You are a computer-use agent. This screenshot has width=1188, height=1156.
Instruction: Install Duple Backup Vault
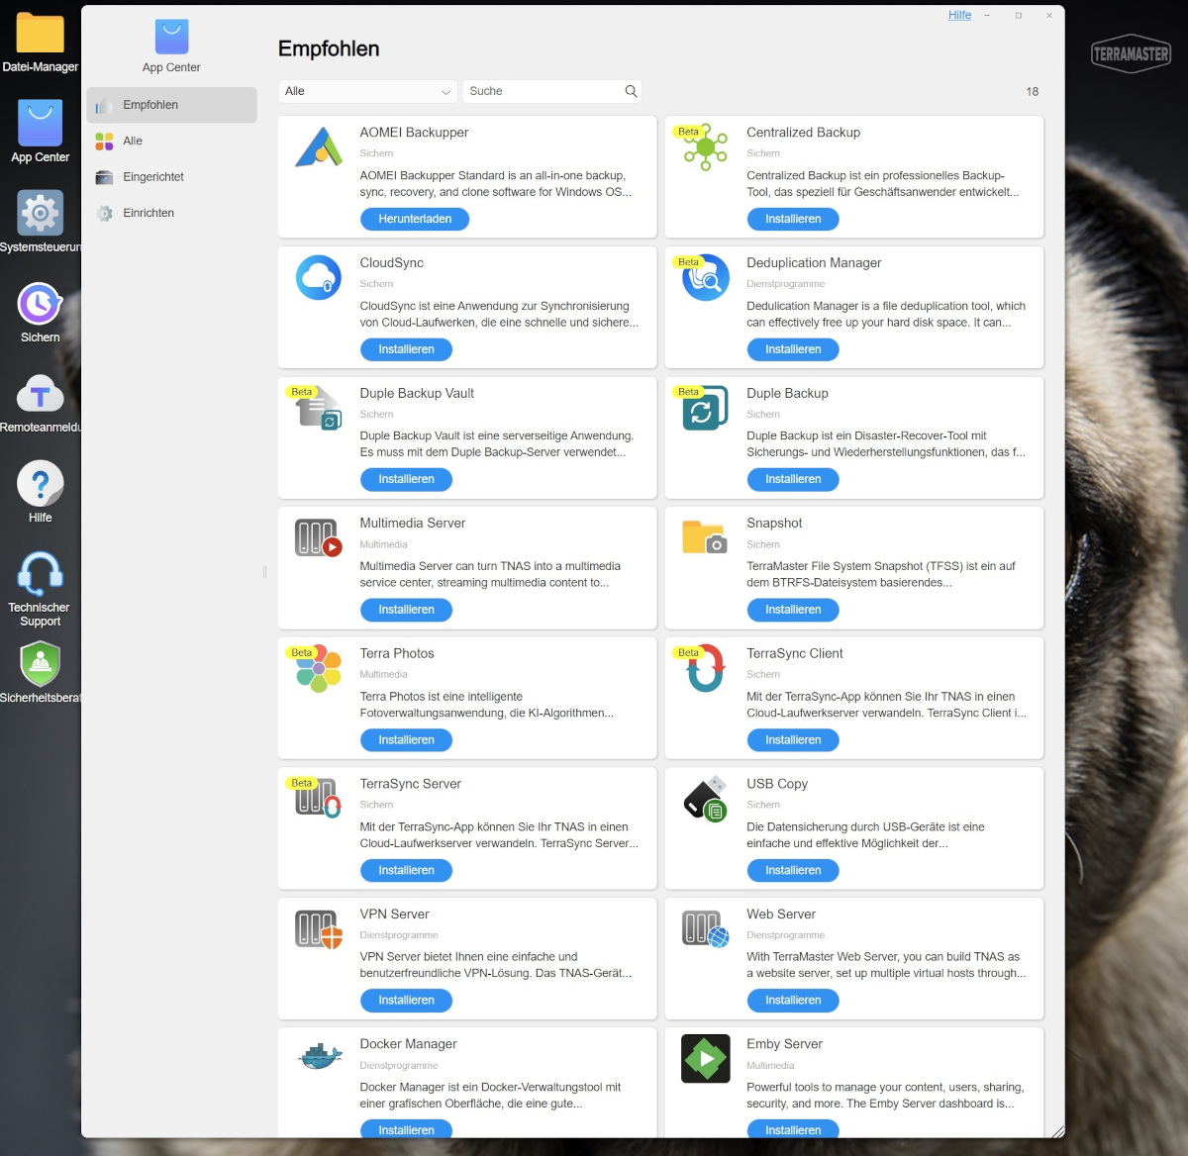[406, 479]
